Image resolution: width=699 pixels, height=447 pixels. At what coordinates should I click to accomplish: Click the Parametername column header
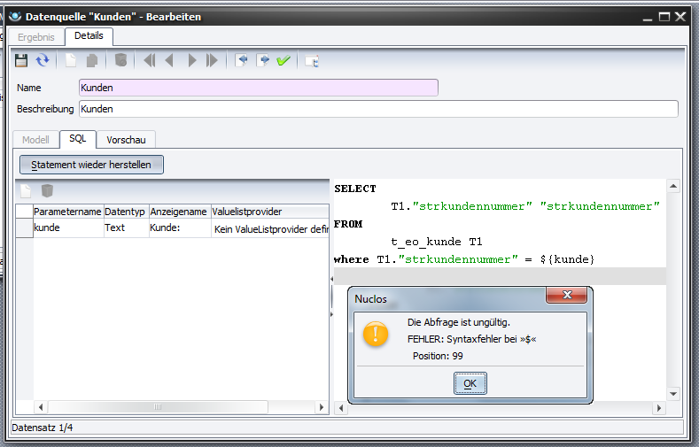tap(68, 212)
